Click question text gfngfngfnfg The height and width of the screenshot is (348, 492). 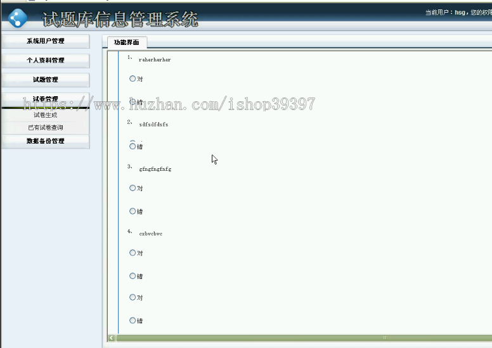[155, 169]
